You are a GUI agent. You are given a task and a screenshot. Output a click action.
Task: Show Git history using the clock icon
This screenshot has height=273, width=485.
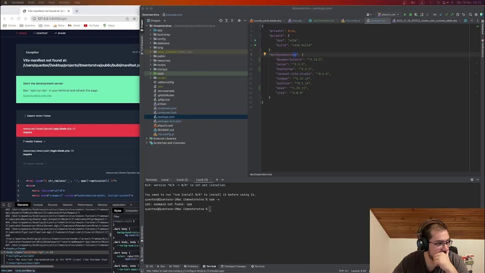pos(458,14)
